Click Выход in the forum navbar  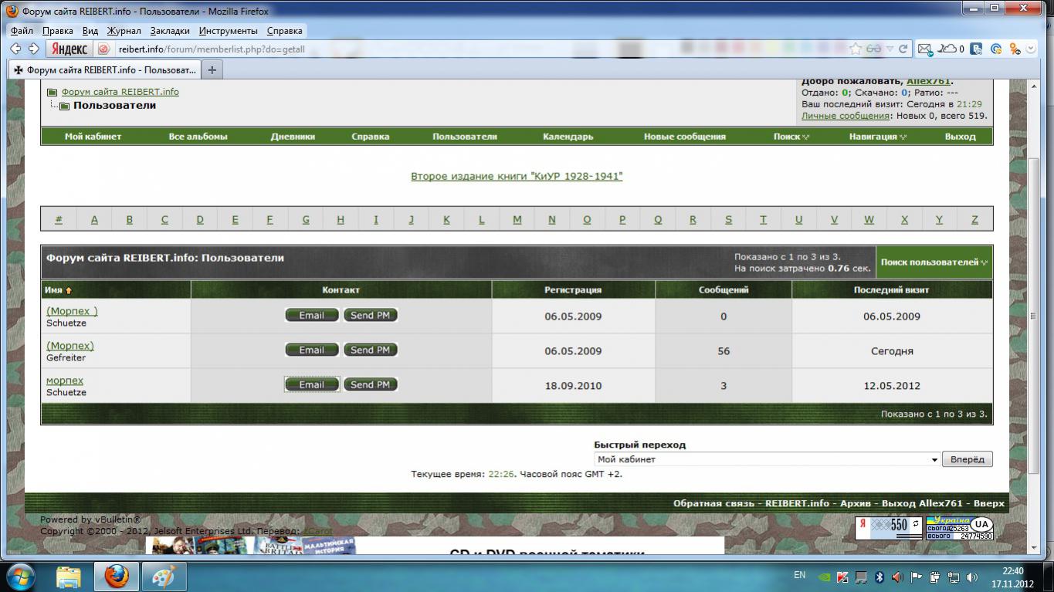[x=960, y=137]
